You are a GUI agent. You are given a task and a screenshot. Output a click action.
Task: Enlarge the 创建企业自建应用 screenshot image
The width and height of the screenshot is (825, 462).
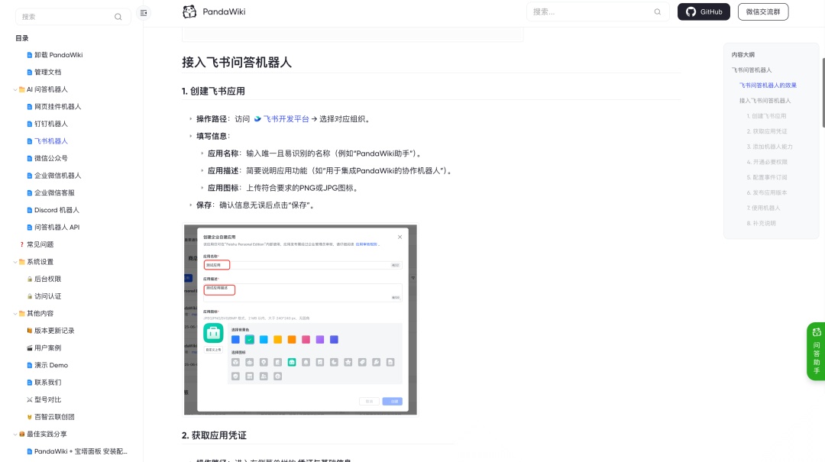pos(300,319)
